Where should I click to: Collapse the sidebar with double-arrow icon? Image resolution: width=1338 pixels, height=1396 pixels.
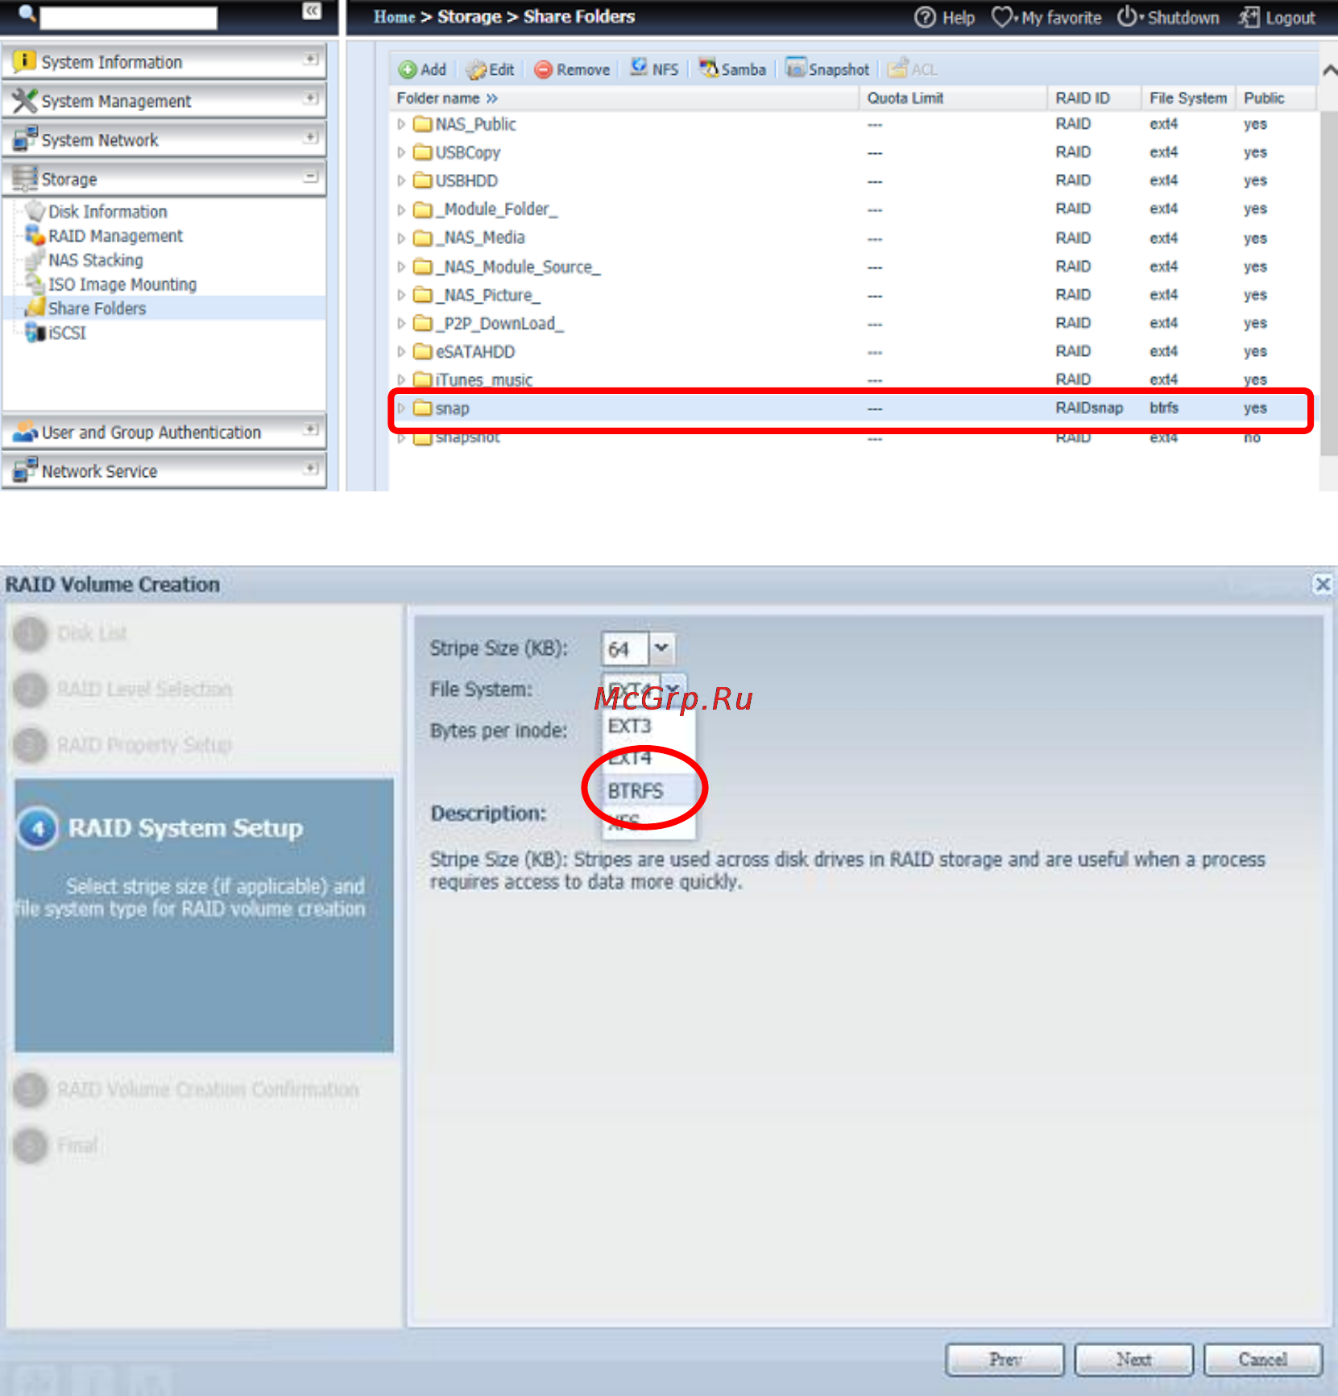click(312, 10)
